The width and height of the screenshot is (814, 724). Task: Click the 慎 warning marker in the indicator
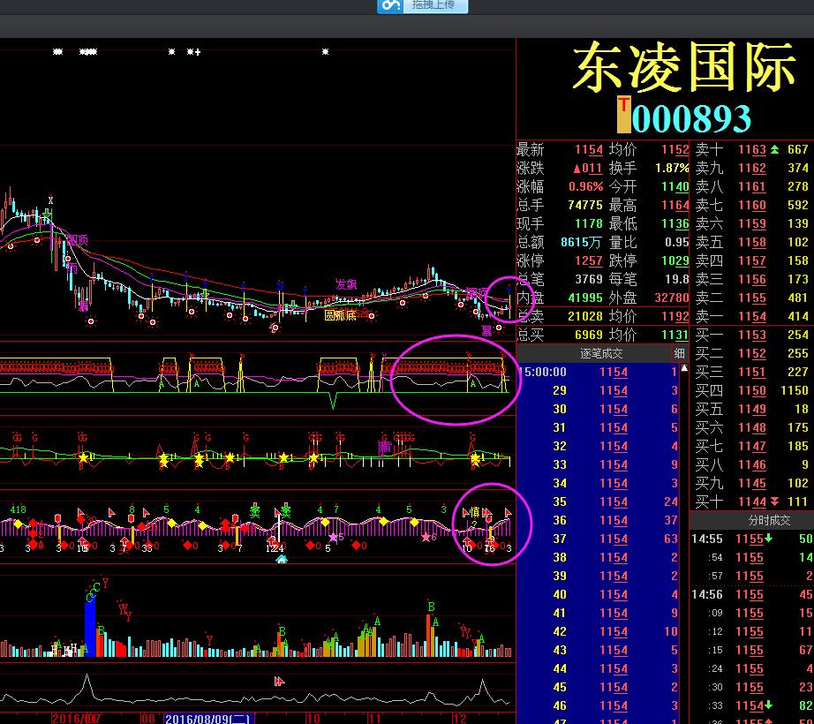click(474, 512)
